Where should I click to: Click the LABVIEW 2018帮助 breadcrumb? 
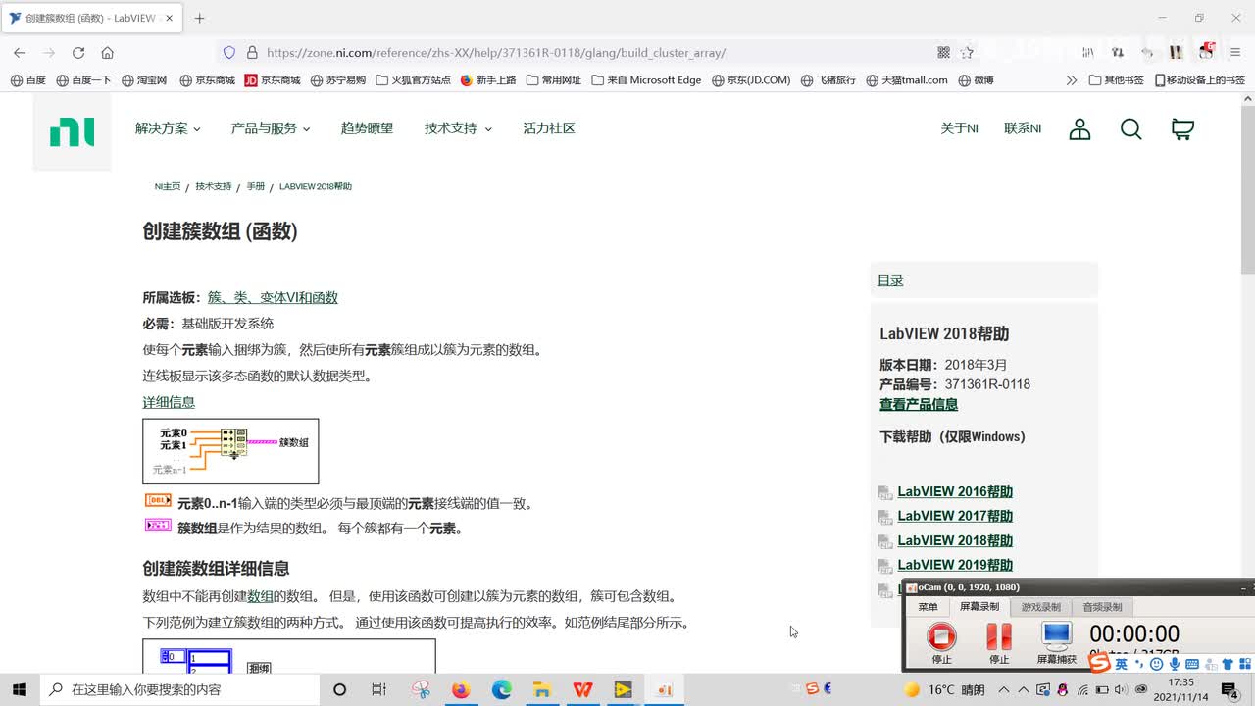(315, 186)
